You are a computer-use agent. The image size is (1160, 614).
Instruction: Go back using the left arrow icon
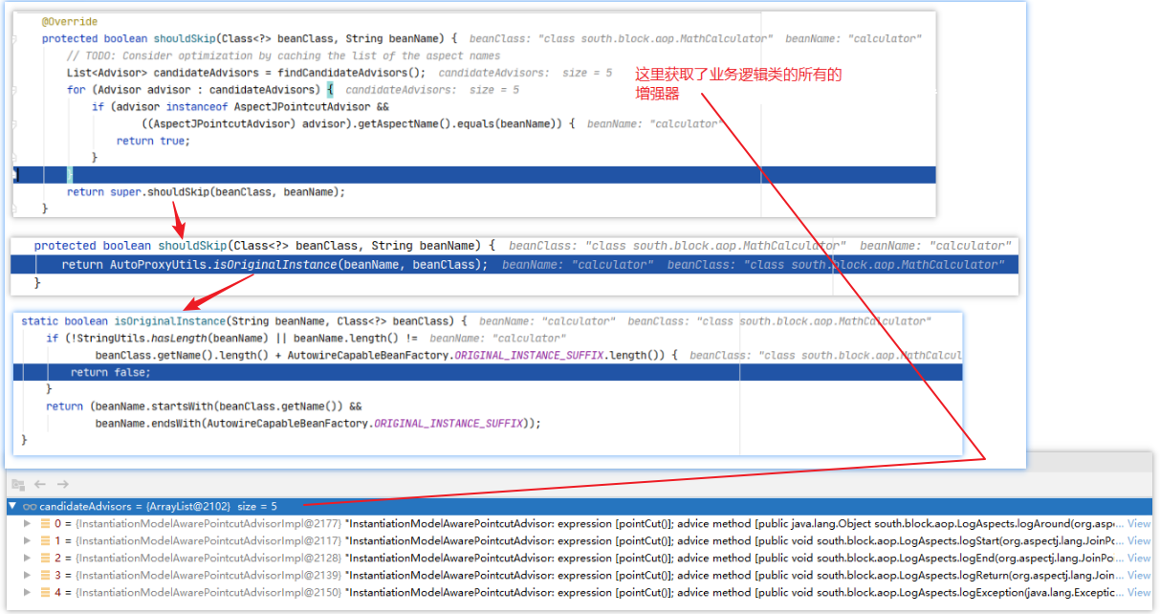[x=40, y=485]
